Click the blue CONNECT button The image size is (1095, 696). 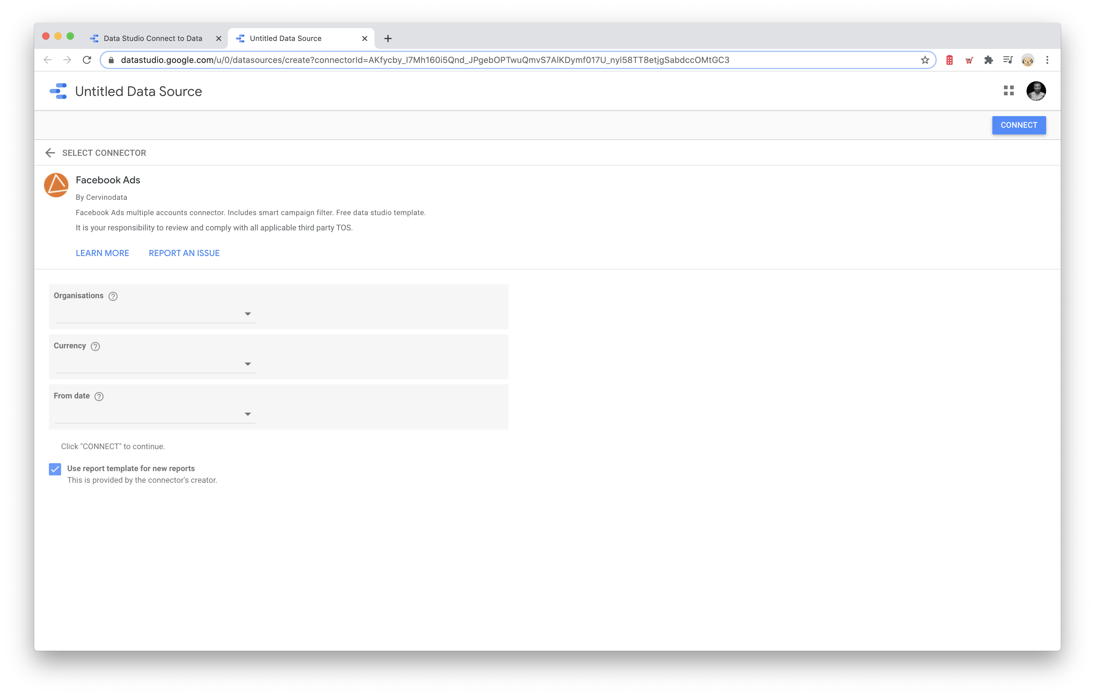[1019, 125]
